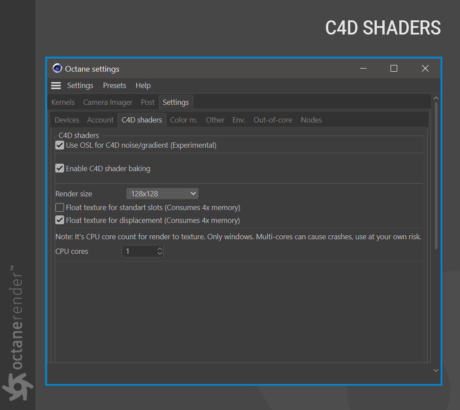Switch to the Post tab

148,102
